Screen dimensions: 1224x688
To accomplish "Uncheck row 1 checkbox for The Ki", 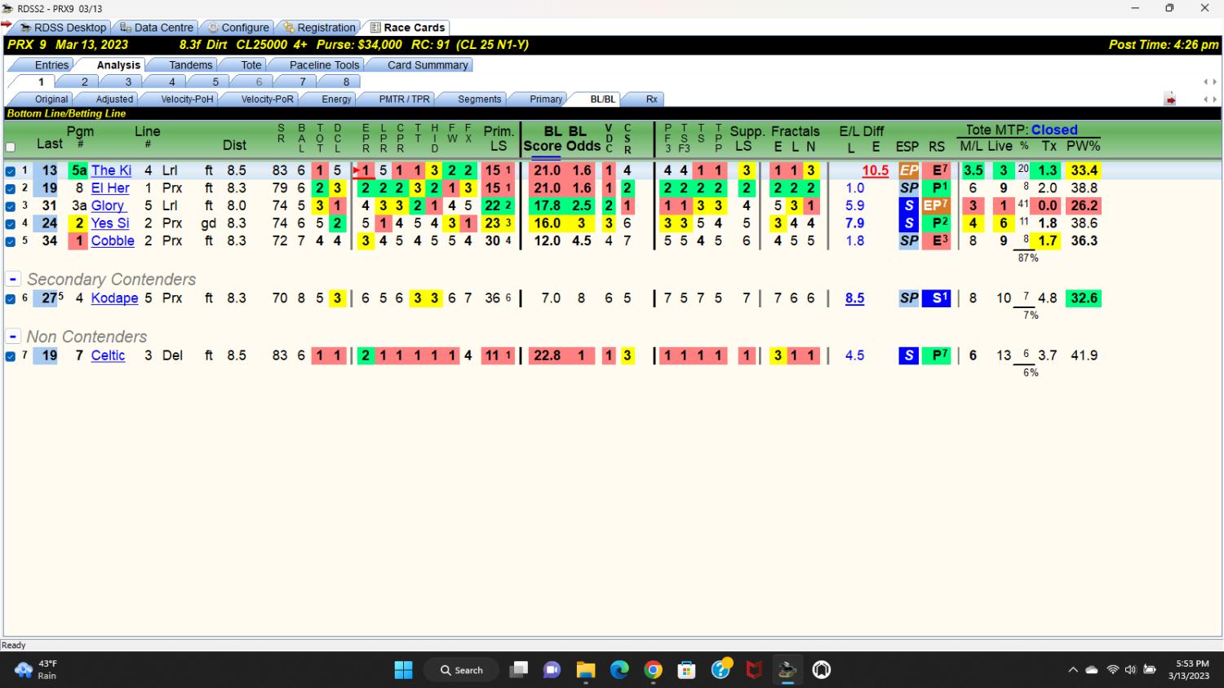I will 11,171.
